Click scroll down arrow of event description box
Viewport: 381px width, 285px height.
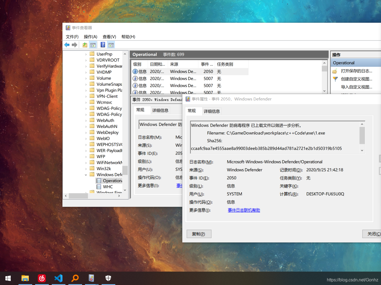362,150
